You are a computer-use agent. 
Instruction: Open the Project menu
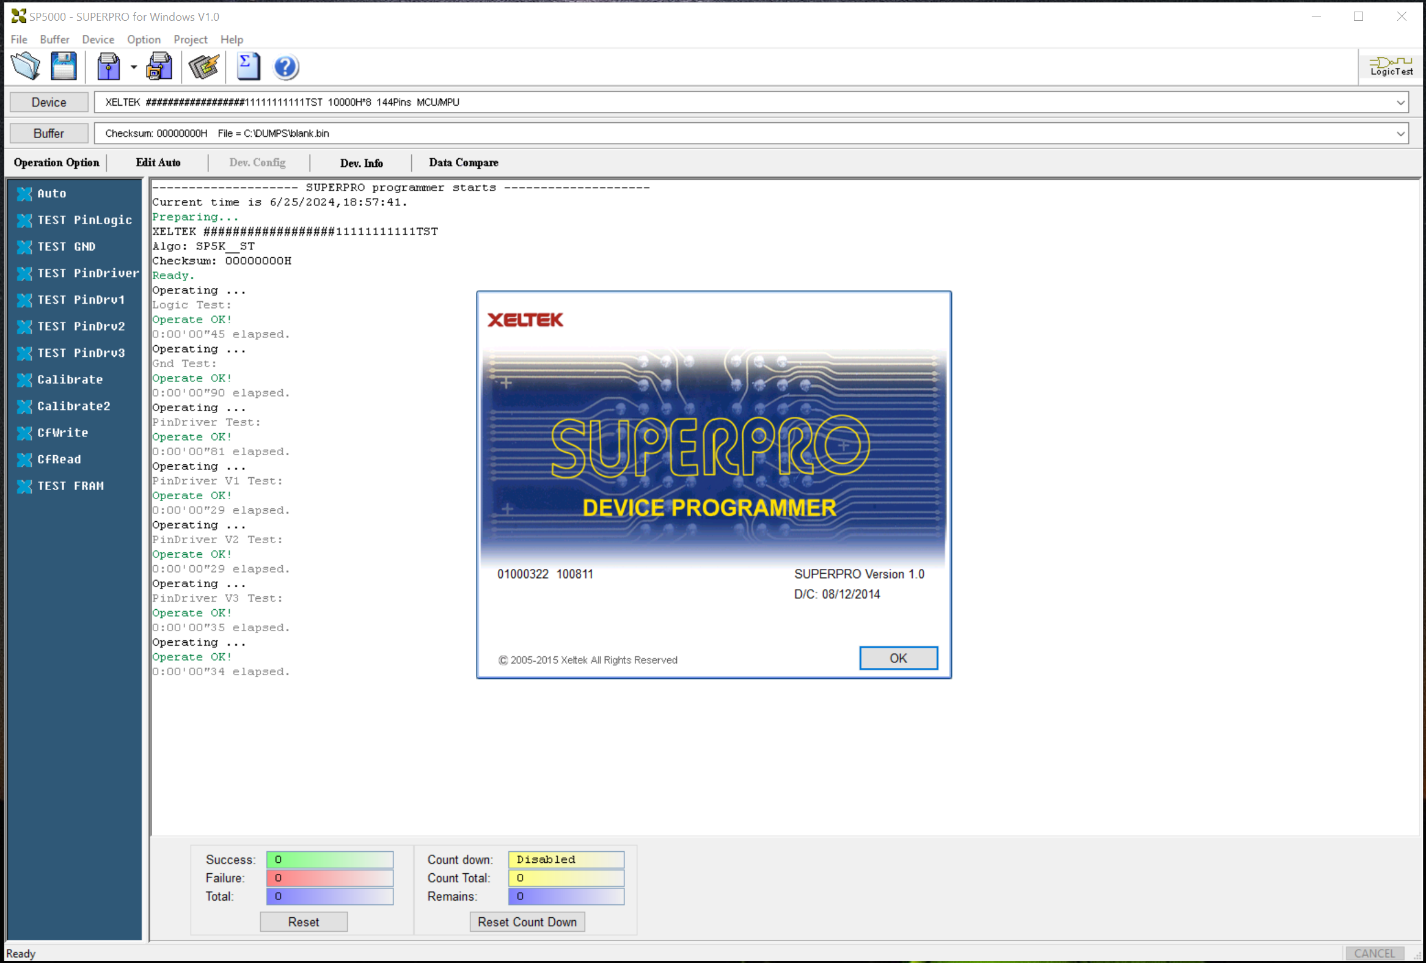pos(190,39)
